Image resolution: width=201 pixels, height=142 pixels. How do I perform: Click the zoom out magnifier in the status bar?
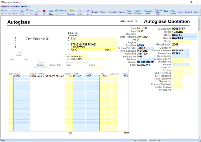pyautogui.click(x=135, y=140)
